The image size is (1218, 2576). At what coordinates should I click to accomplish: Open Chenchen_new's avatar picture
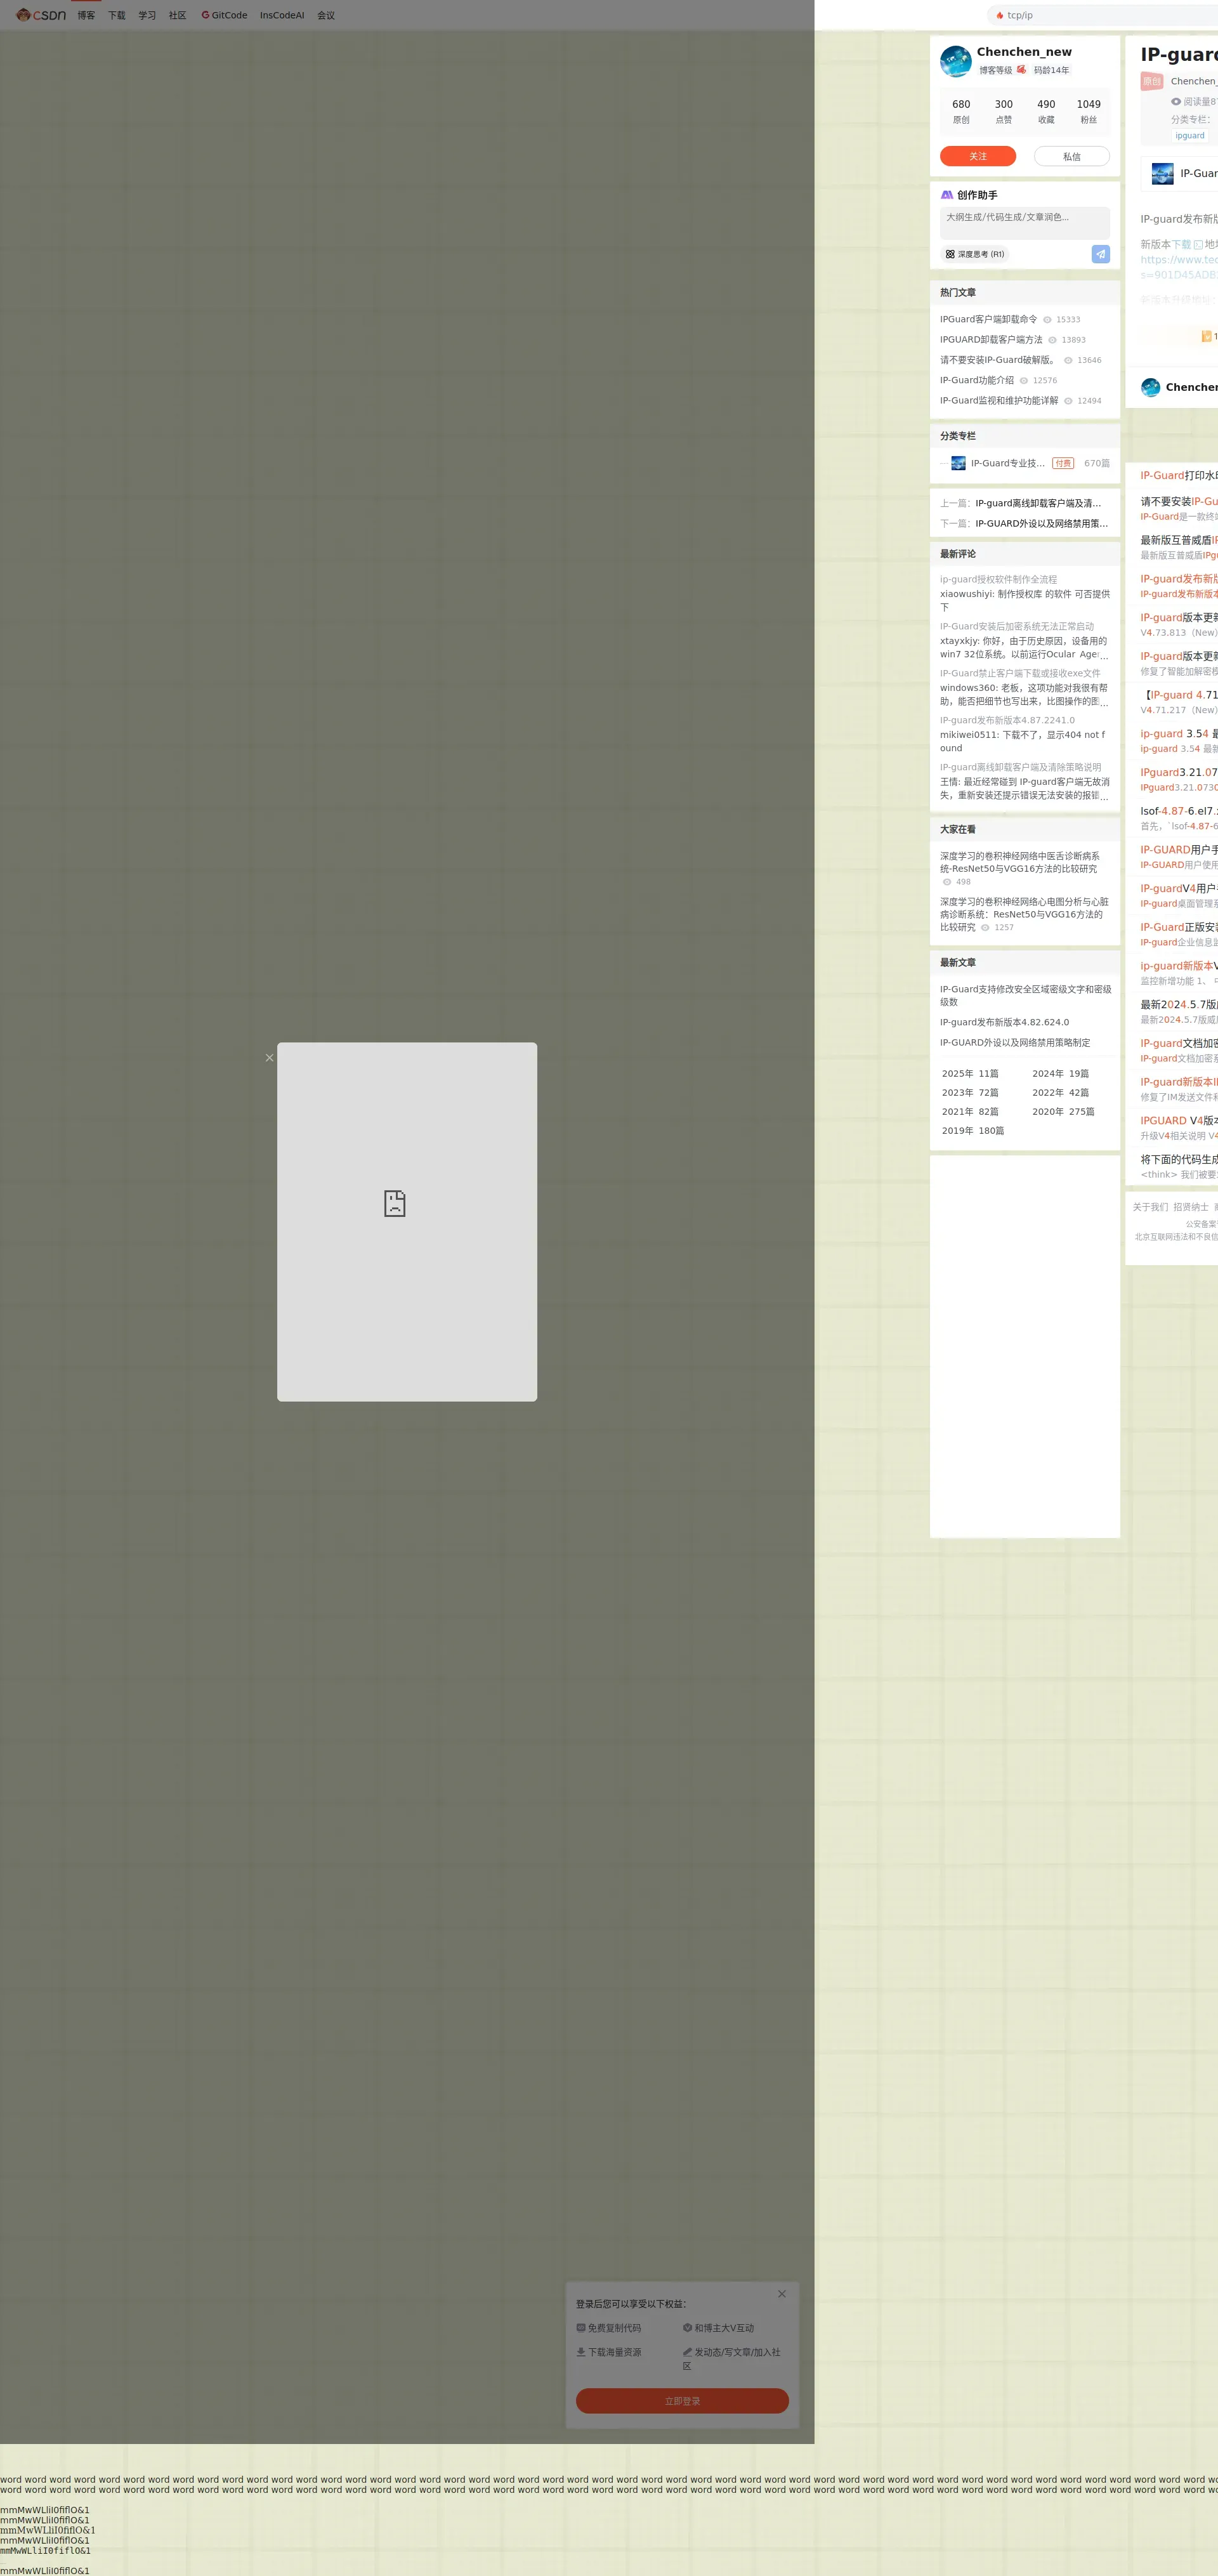coord(955,61)
